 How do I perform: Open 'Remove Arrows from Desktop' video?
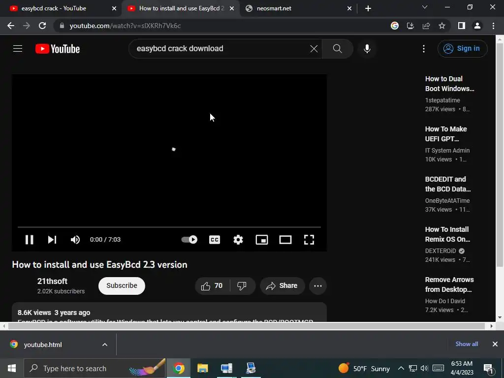click(449, 284)
